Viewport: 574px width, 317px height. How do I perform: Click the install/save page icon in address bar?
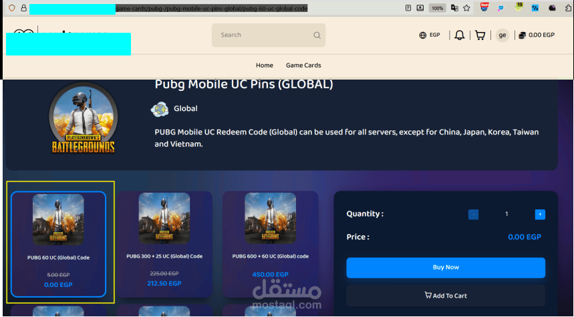[x=420, y=8]
